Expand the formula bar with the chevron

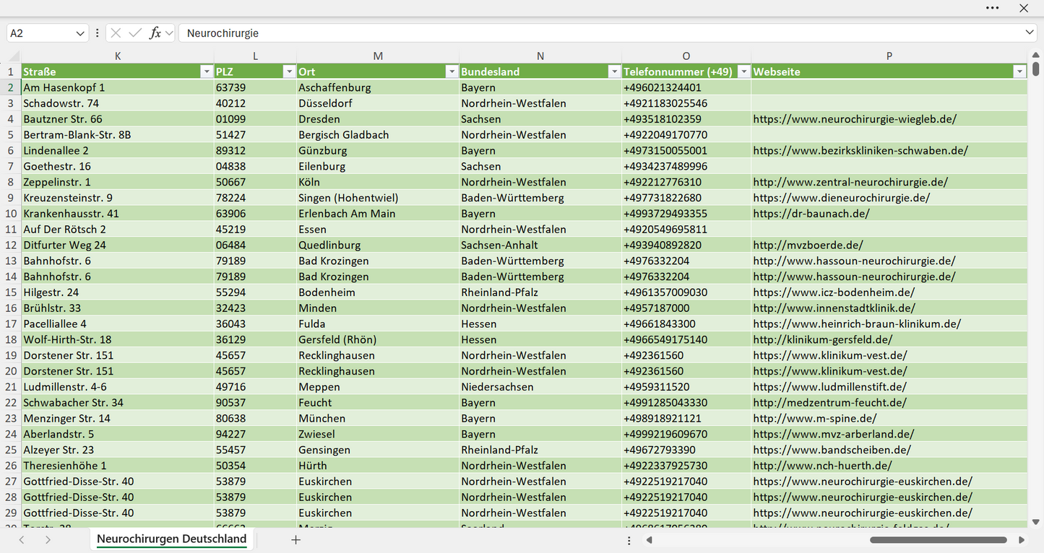pos(1030,33)
